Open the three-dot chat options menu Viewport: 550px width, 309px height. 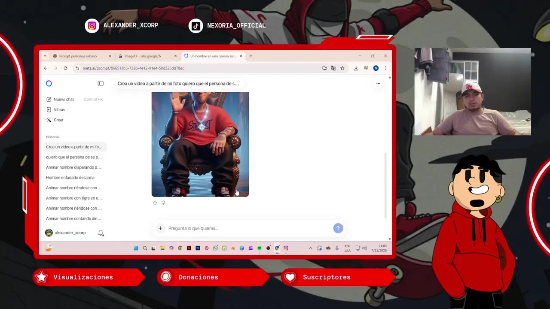point(378,84)
